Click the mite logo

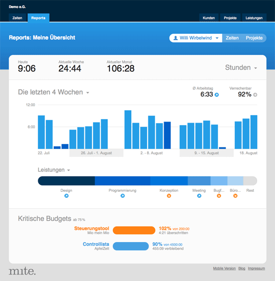coord(22,271)
